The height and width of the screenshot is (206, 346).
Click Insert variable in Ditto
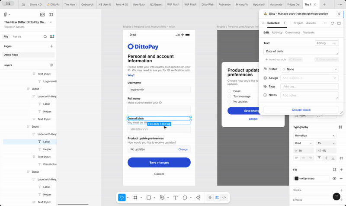coord(276,59)
